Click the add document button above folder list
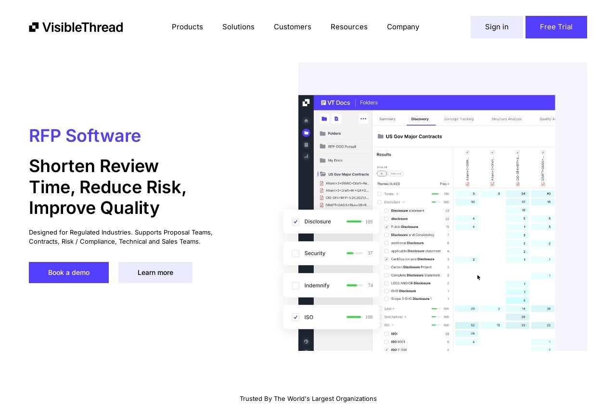The width and height of the screenshot is (616, 410). 336,119
